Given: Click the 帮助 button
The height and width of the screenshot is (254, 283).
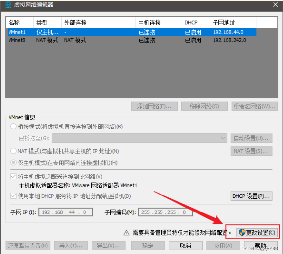Looking at the screenshot, I should (x=261, y=246).
